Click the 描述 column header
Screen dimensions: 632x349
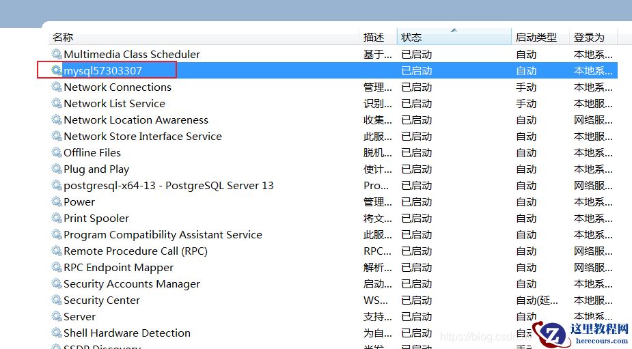pos(374,38)
